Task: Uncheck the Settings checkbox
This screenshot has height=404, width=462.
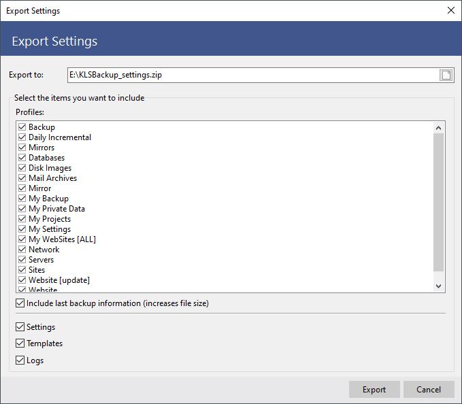Action: pos(20,327)
